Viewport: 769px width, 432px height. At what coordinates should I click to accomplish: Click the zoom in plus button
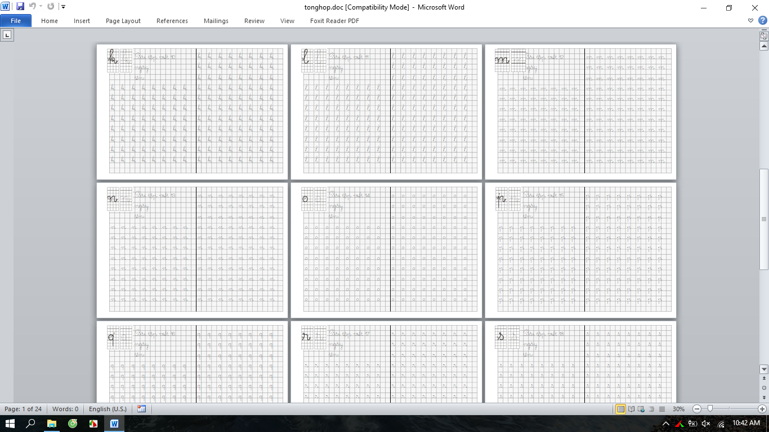pos(762,409)
